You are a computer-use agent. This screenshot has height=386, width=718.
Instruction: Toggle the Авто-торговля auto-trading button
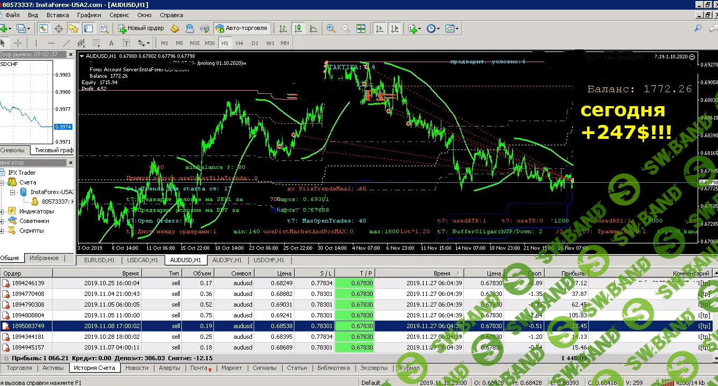(x=241, y=28)
